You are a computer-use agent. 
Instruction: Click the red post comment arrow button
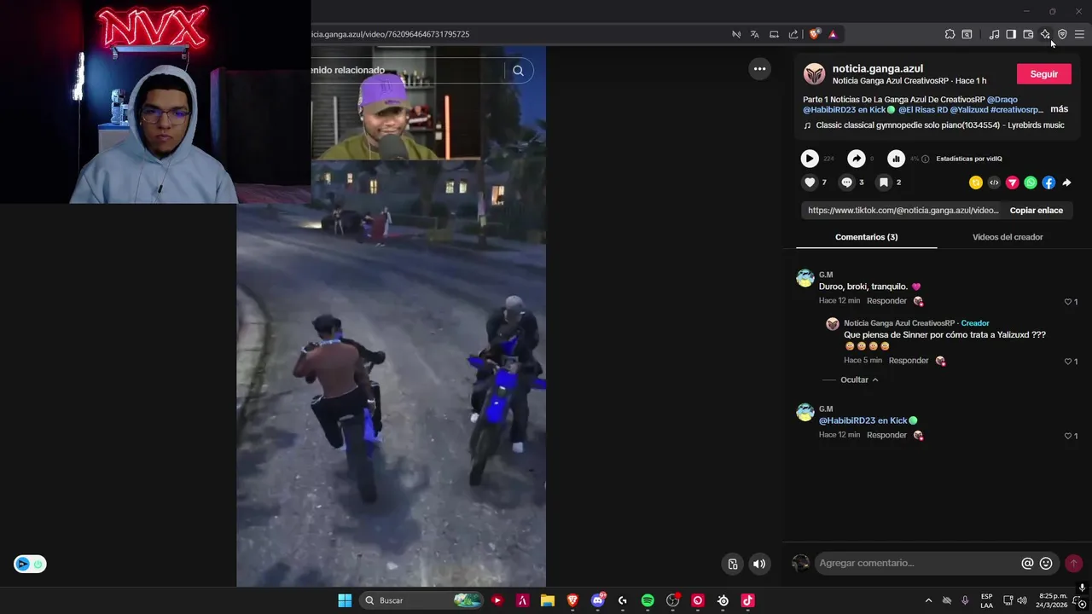[1073, 564]
